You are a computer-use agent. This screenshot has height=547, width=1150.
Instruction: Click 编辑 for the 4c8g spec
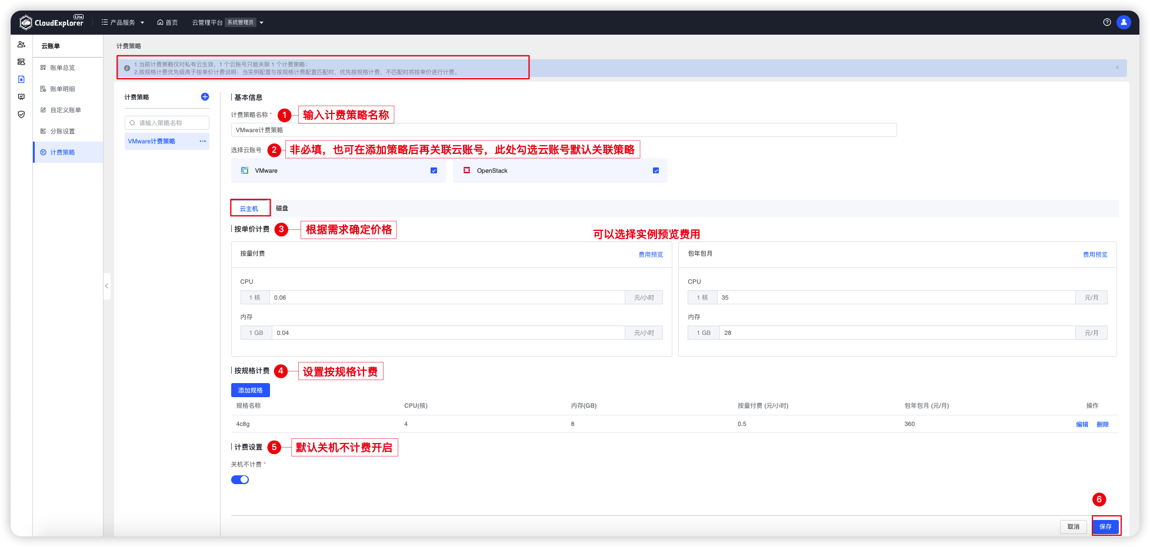point(1082,424)
